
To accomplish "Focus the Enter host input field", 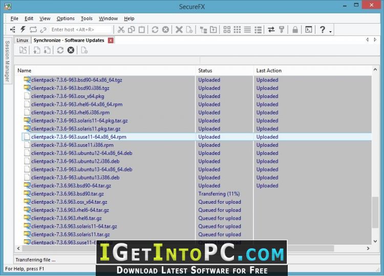I will (x=80, y=30).
